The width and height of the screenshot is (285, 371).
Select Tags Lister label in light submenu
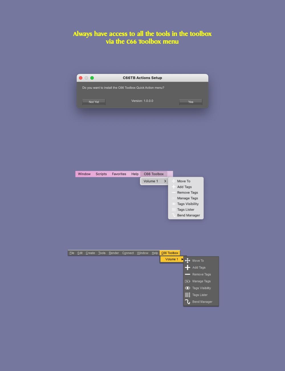pos(186,210)
